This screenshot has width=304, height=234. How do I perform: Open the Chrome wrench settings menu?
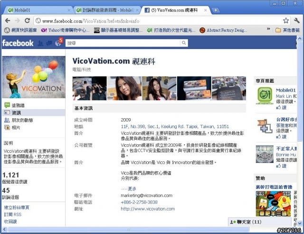(296, 20)
